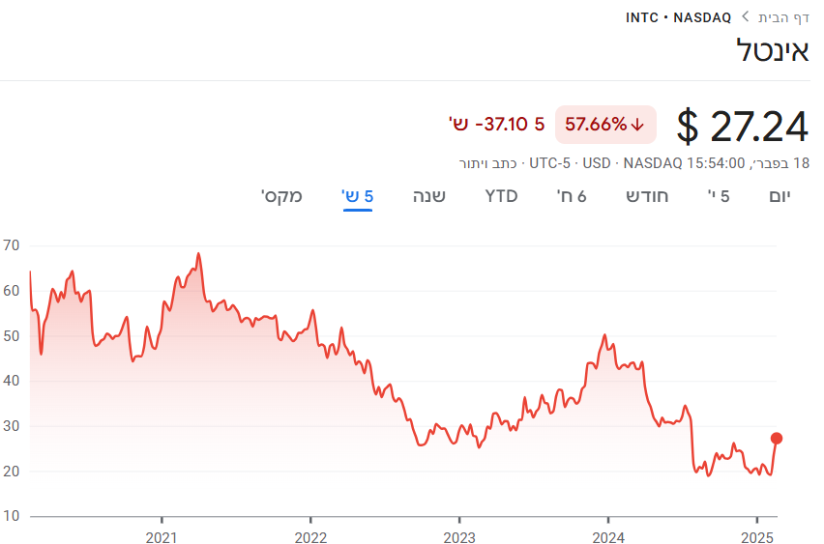Select the YTD range tab
Image resolution: width=824 pixels, height=544 pixels.
tap(501, 197)
